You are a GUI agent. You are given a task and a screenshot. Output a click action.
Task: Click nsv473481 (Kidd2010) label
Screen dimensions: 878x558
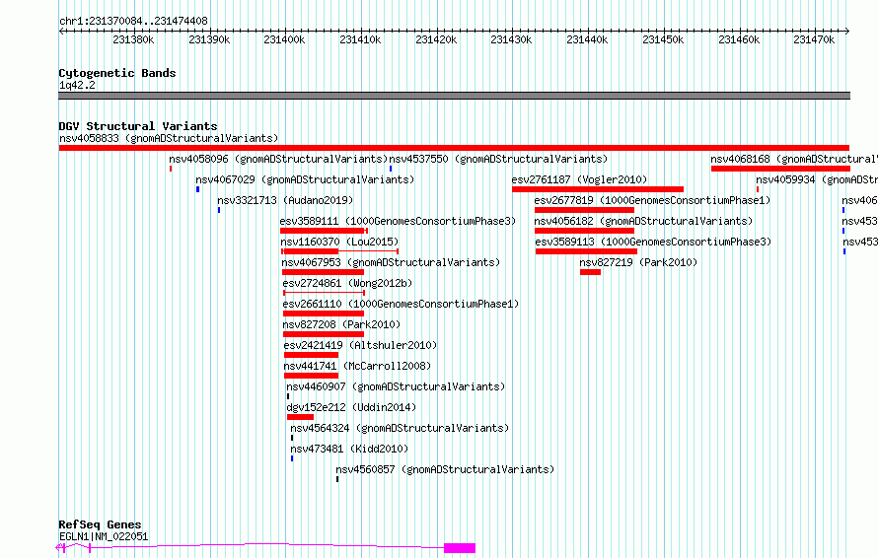pyautogui.click(x=349, y=449)
